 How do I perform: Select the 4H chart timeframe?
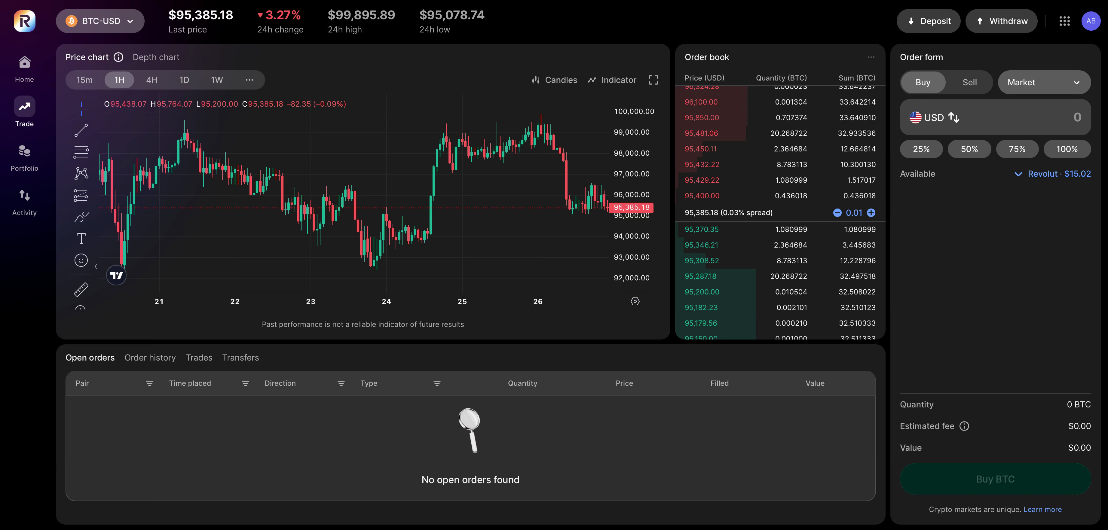click(152, 80)
